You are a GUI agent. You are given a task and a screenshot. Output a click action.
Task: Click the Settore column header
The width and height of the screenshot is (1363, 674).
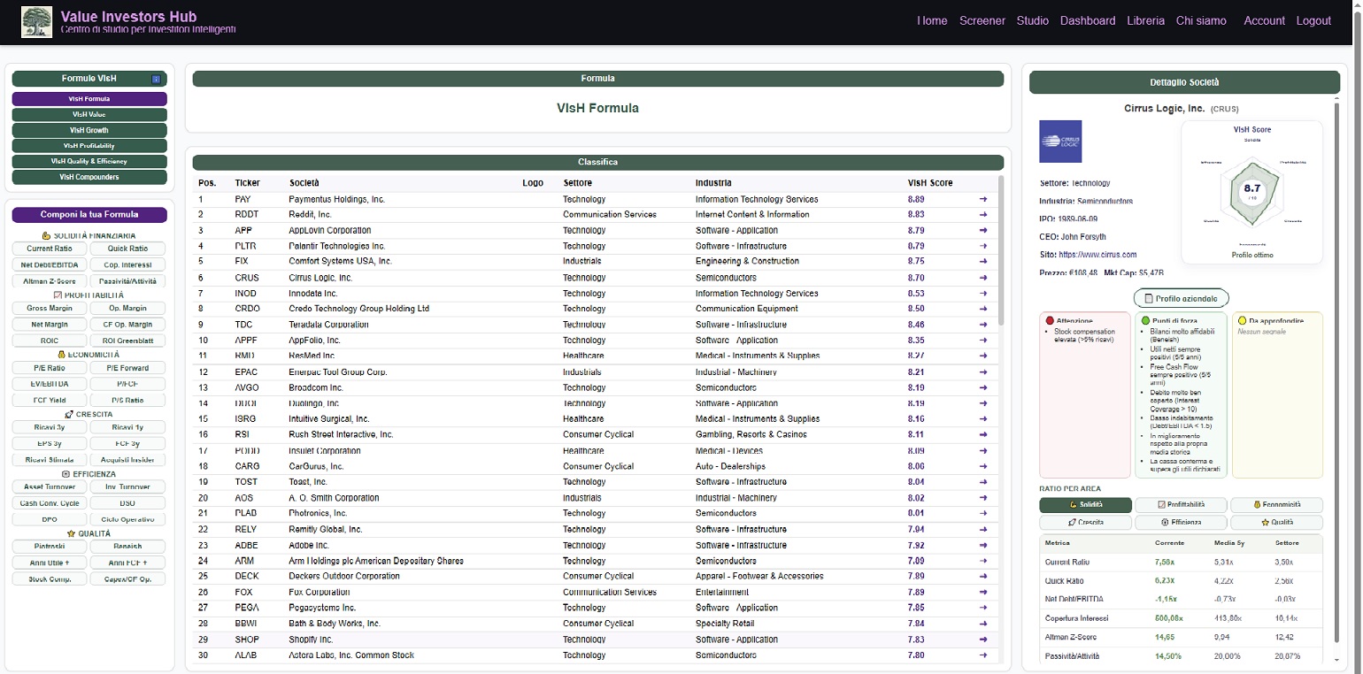[x=578, y=183]
